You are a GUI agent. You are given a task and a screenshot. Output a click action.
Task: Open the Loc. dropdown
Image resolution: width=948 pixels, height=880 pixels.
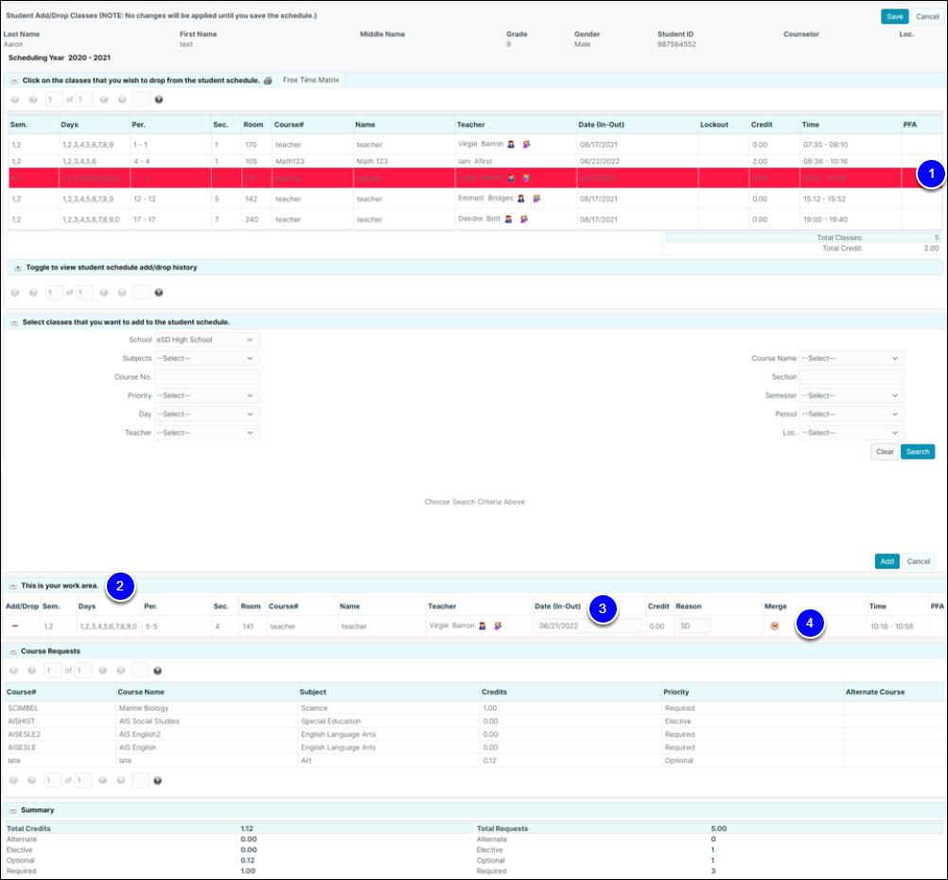coord(851,433)
